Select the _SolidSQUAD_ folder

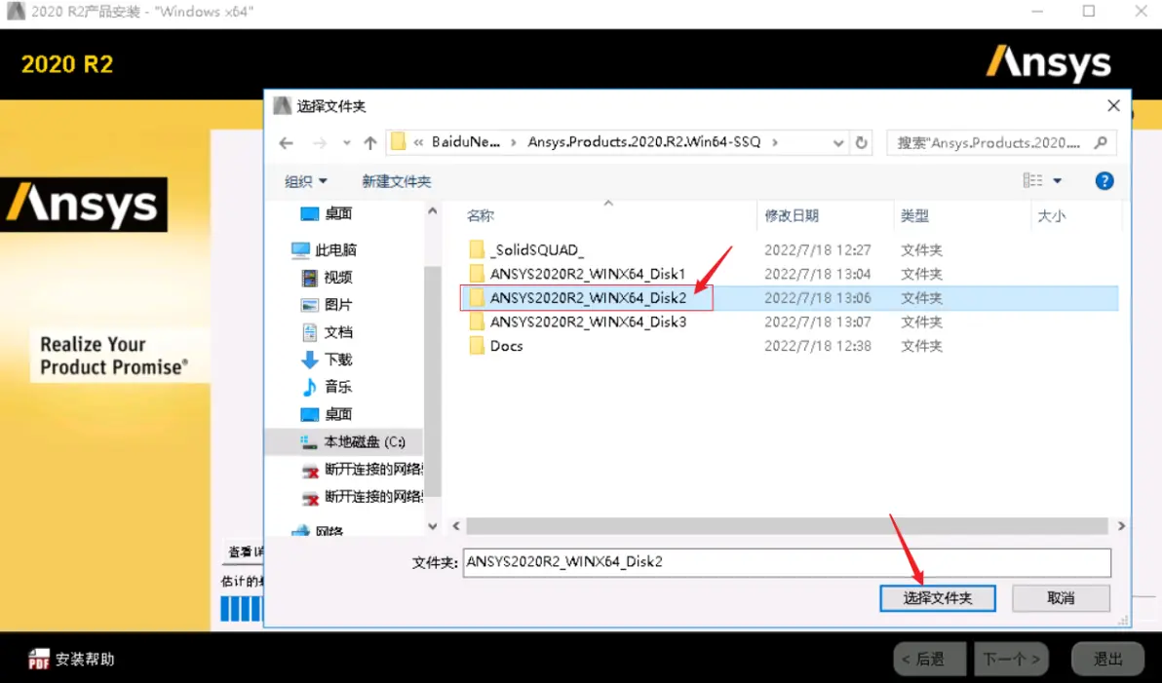[x=536, y=249]
